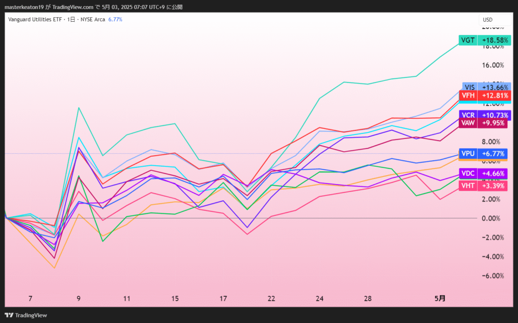Click the +9.95% price label

point(493,123)
